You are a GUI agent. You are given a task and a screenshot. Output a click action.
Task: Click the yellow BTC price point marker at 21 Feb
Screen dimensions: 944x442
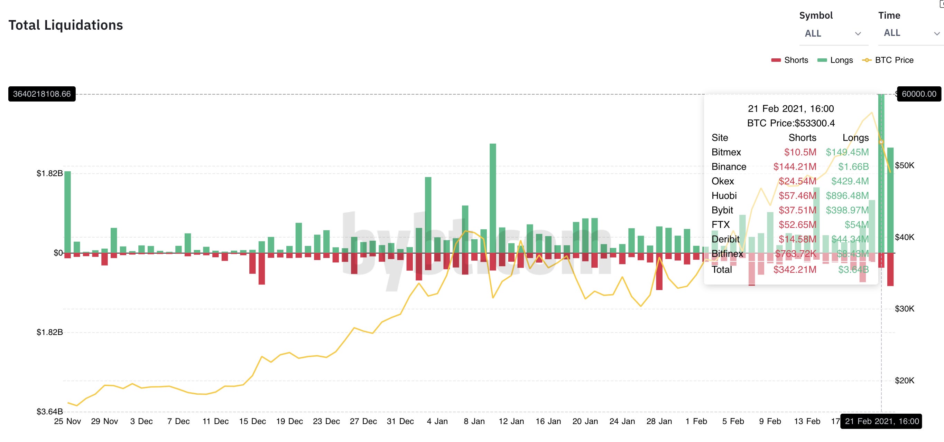881,142
